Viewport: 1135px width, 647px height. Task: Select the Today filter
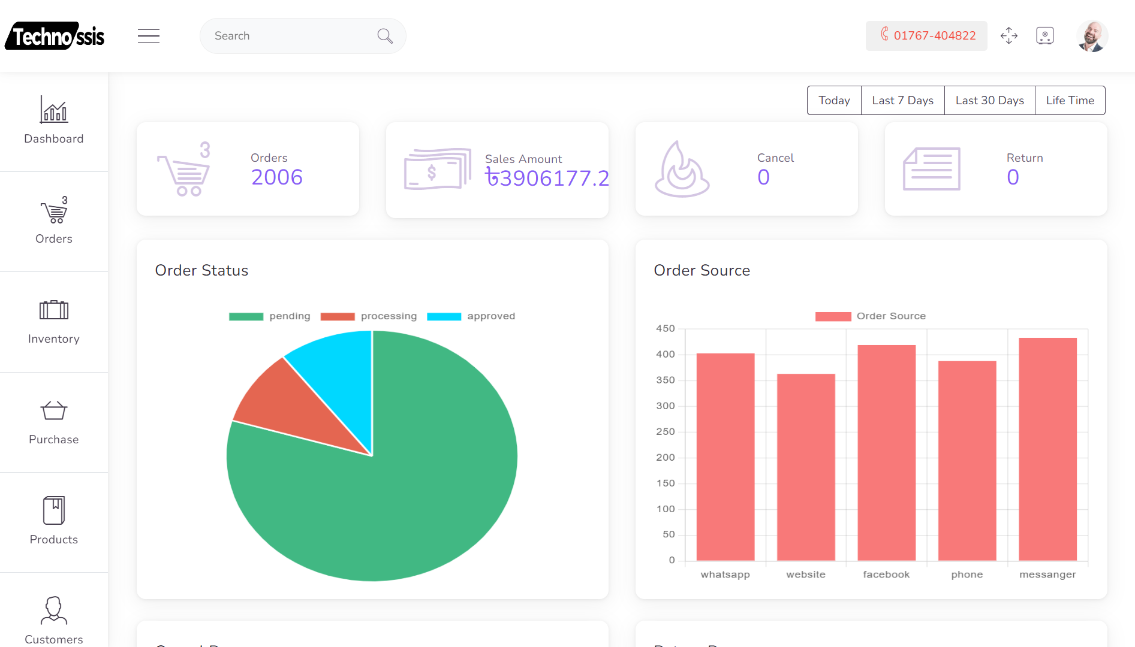834,100
